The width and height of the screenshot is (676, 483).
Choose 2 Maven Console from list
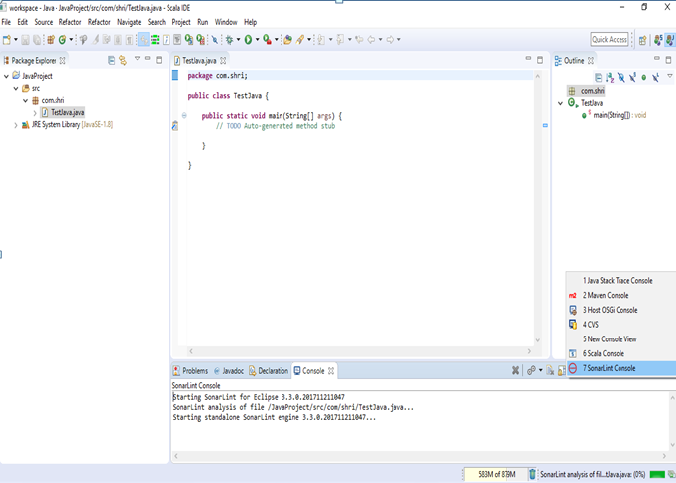[606, 295]
